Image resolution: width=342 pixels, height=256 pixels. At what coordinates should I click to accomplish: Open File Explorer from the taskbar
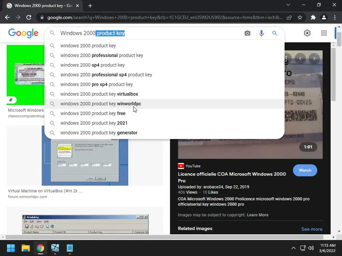[x=25, y=248]
